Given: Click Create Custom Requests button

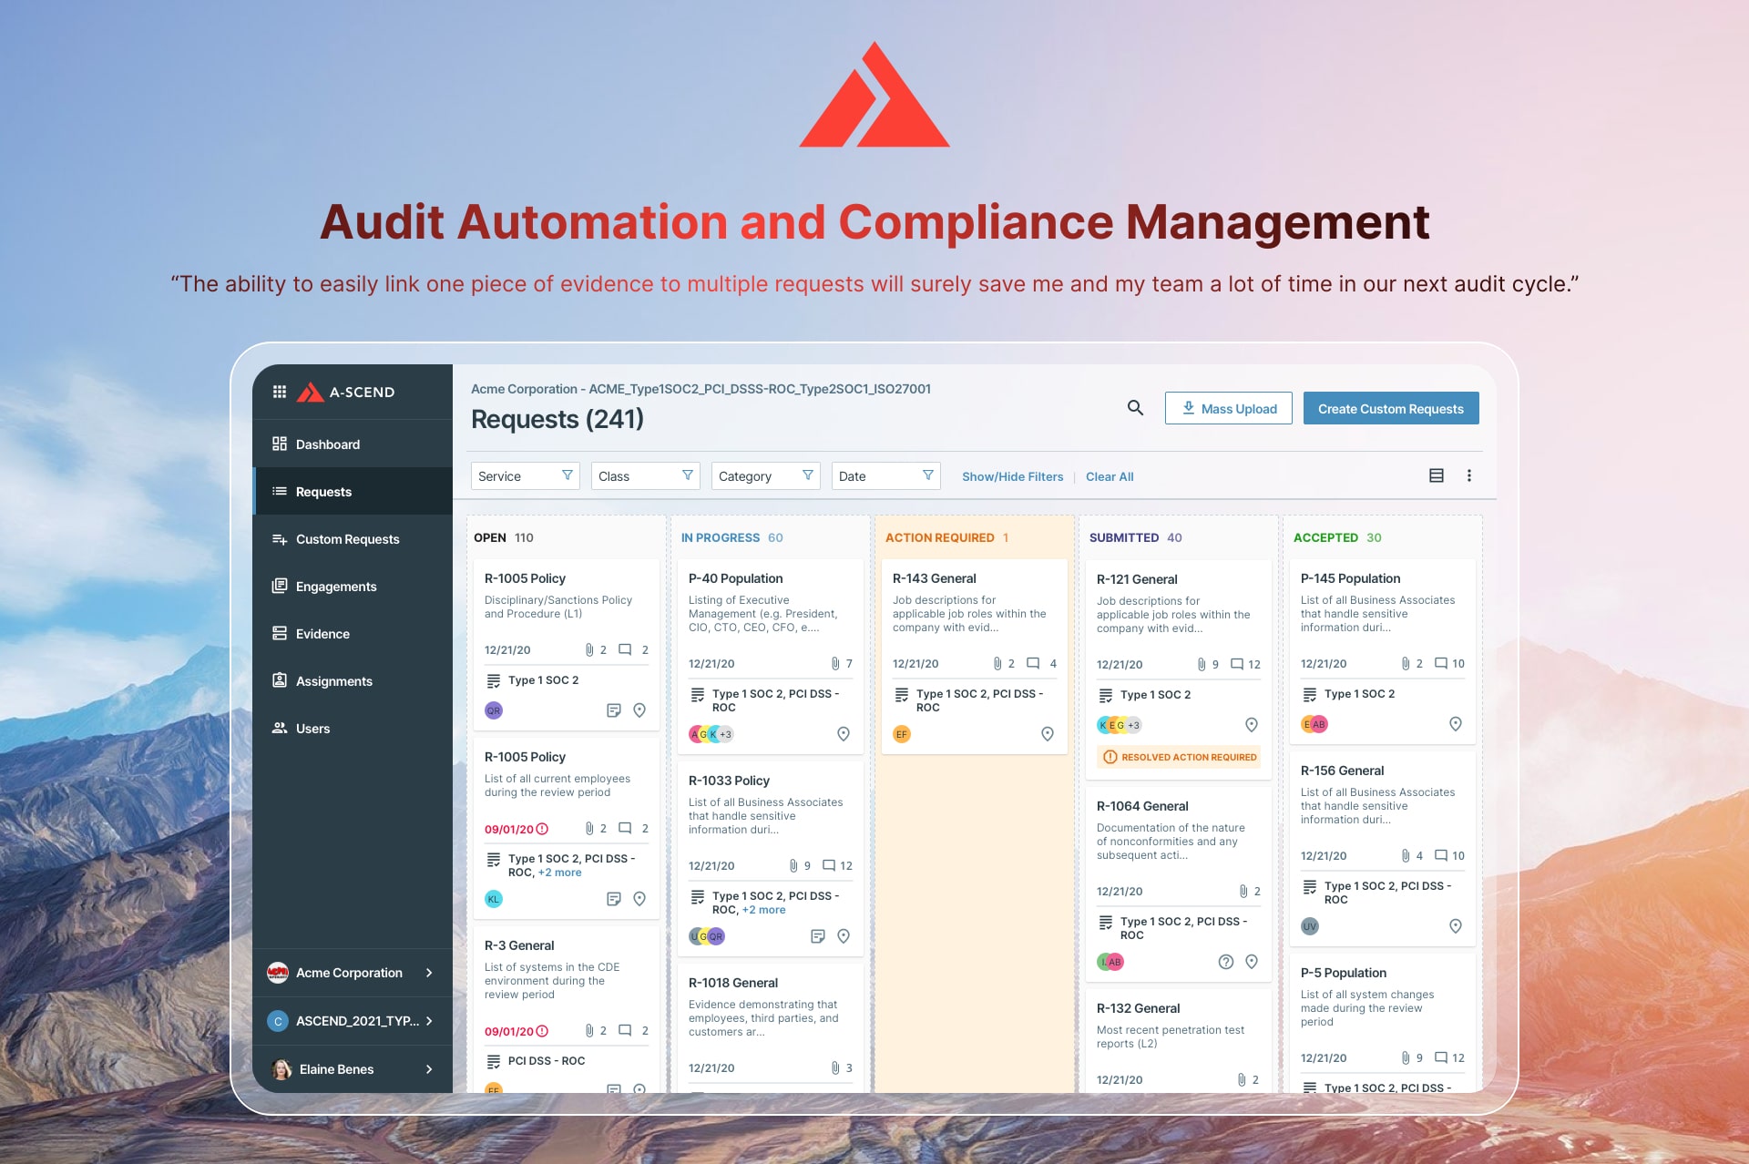Looking at the screenshot, I should [1390, 409].
